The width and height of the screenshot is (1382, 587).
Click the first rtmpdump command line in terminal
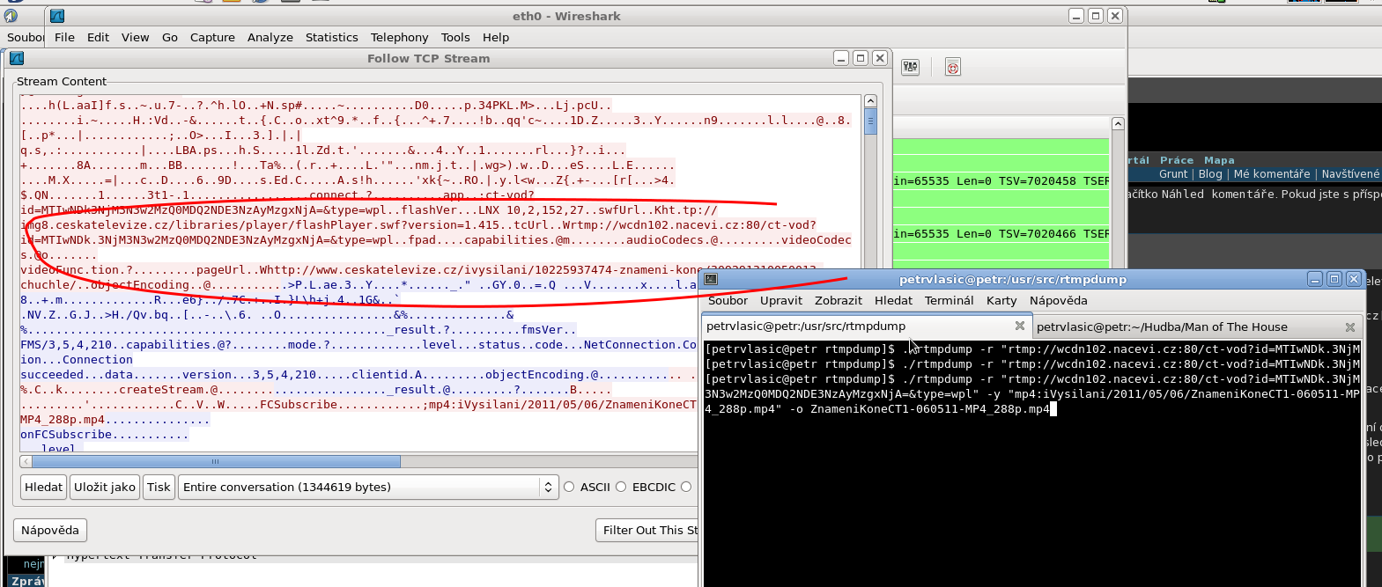point(1032,349)
